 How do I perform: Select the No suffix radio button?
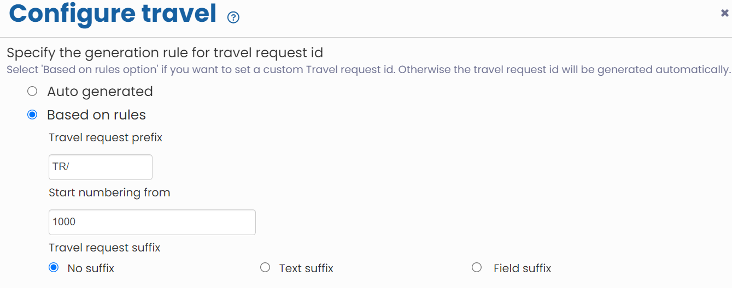tap(54, 267)
